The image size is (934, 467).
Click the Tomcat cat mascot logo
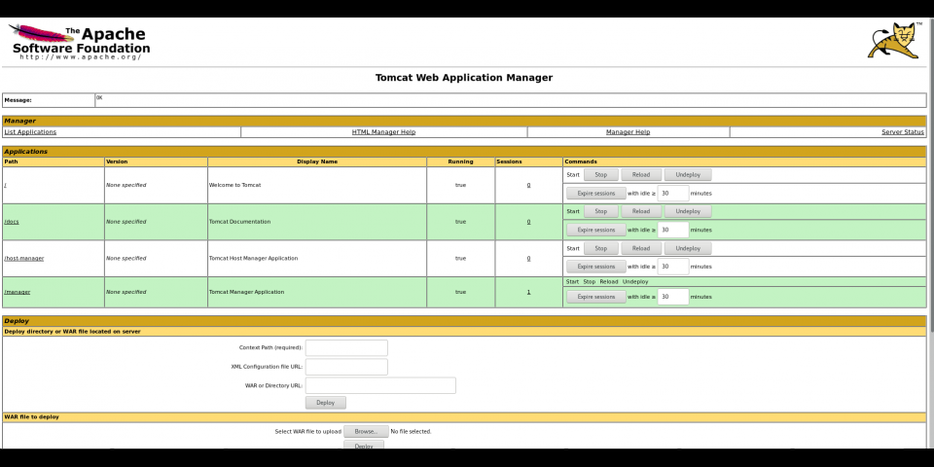[x=893, y=41]
